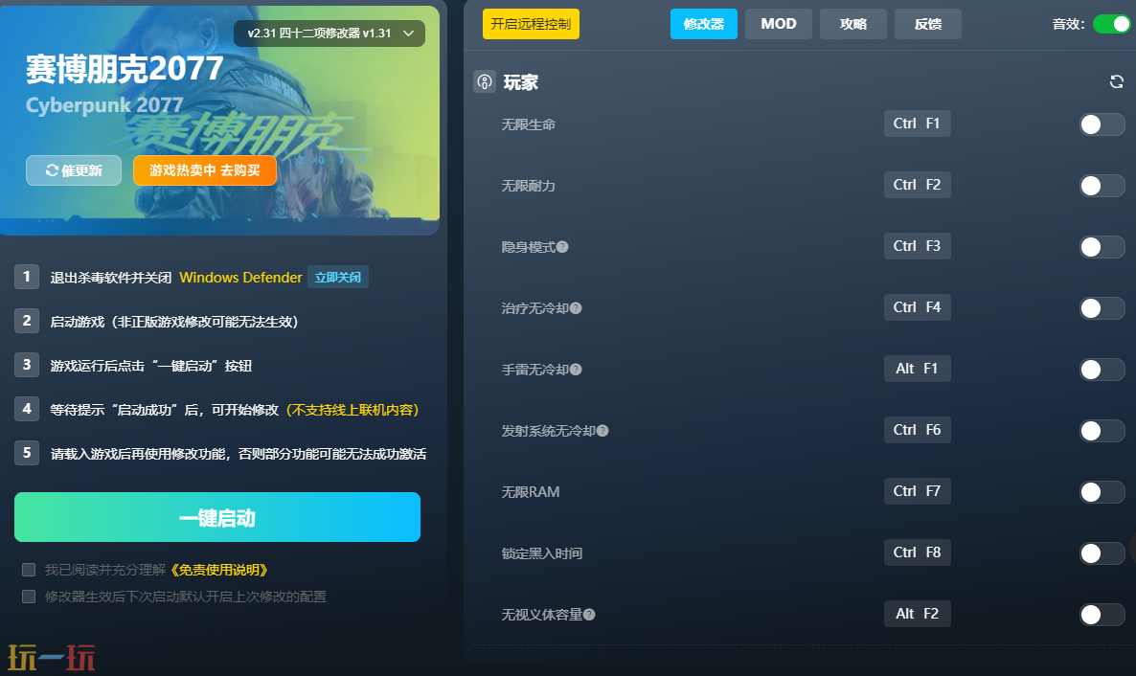Click Ctrl F3 hotkey box for 隐身模式
The width and height of the screenshot is (1136, 676).
918,246
